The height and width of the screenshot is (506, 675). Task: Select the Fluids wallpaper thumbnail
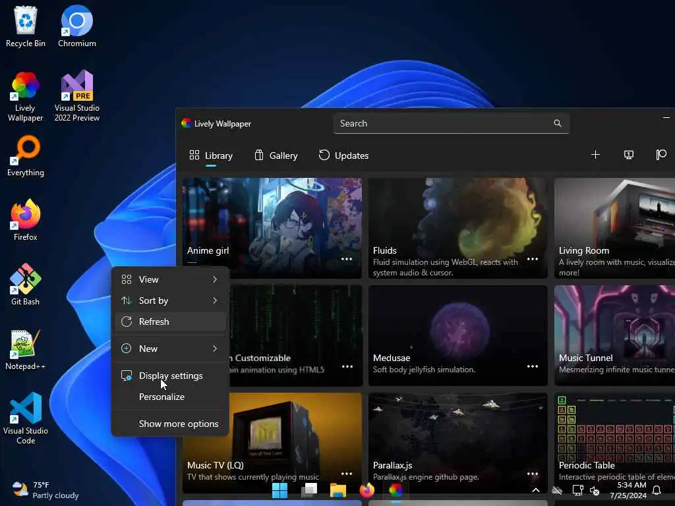458,228
